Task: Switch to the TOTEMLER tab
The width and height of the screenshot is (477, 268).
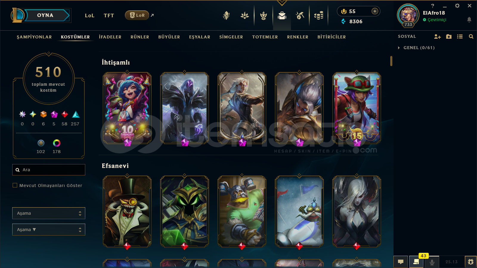Action: (265, 37)
